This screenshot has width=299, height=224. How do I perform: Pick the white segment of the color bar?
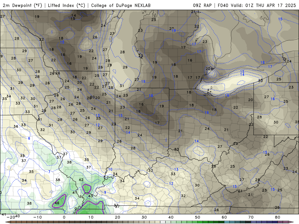coord(163,222)
